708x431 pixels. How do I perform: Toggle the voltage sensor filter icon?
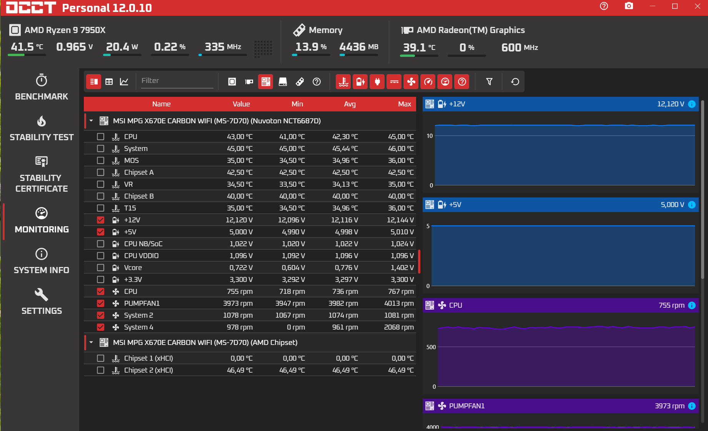pyautogui.click(x=360, y=81)
